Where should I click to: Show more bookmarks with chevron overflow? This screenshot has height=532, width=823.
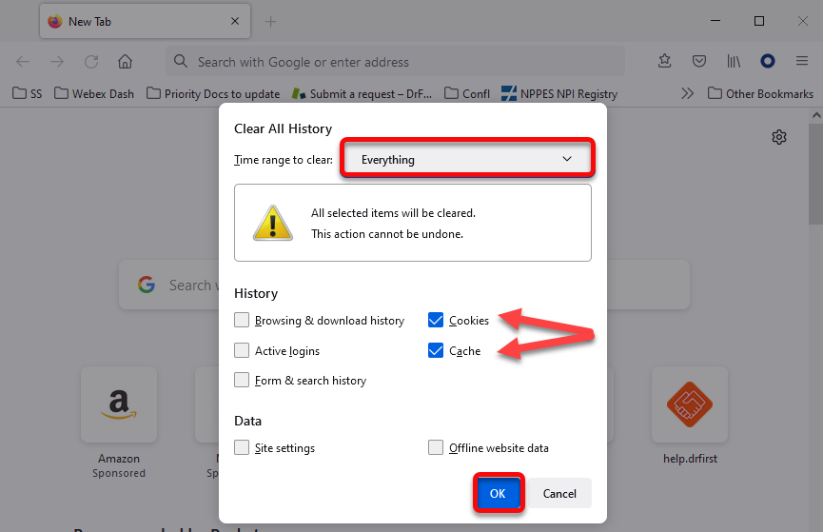point(687,93)
